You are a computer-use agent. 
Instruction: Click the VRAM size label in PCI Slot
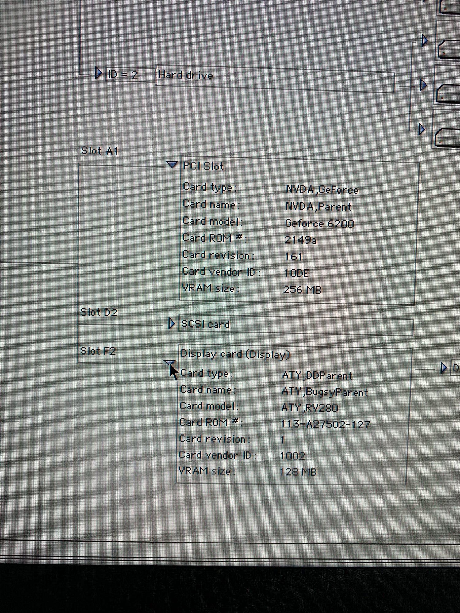coord(210,288)
